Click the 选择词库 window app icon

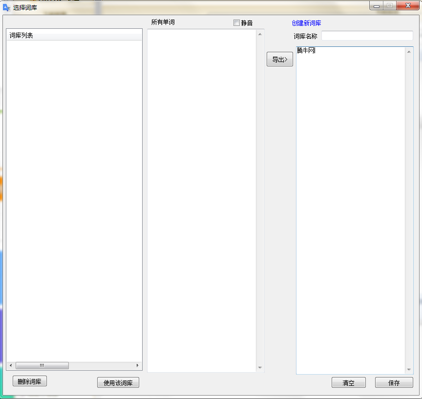click(x=6, y=7)
